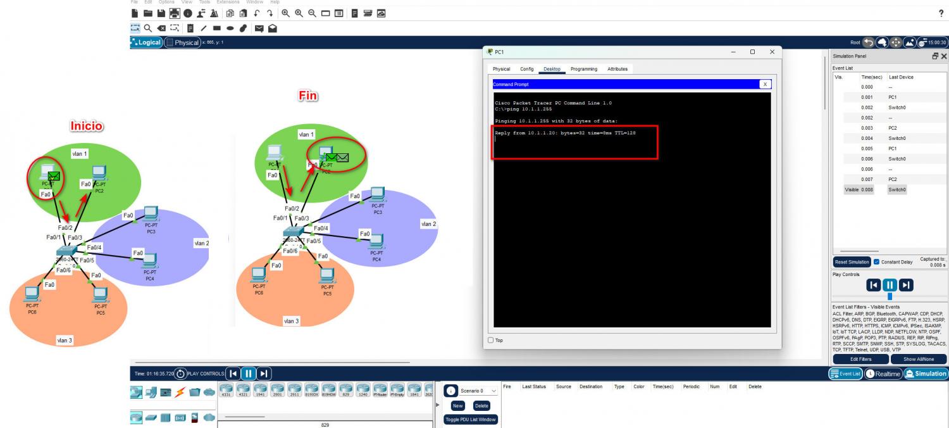Viewport: 949px width, 428px height.
Task: Click the Power Cycle Devices clock icon
Action: pos(180,374)
